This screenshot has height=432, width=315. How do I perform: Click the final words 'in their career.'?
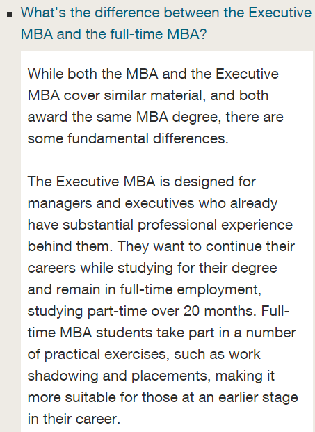click(74, 419)
